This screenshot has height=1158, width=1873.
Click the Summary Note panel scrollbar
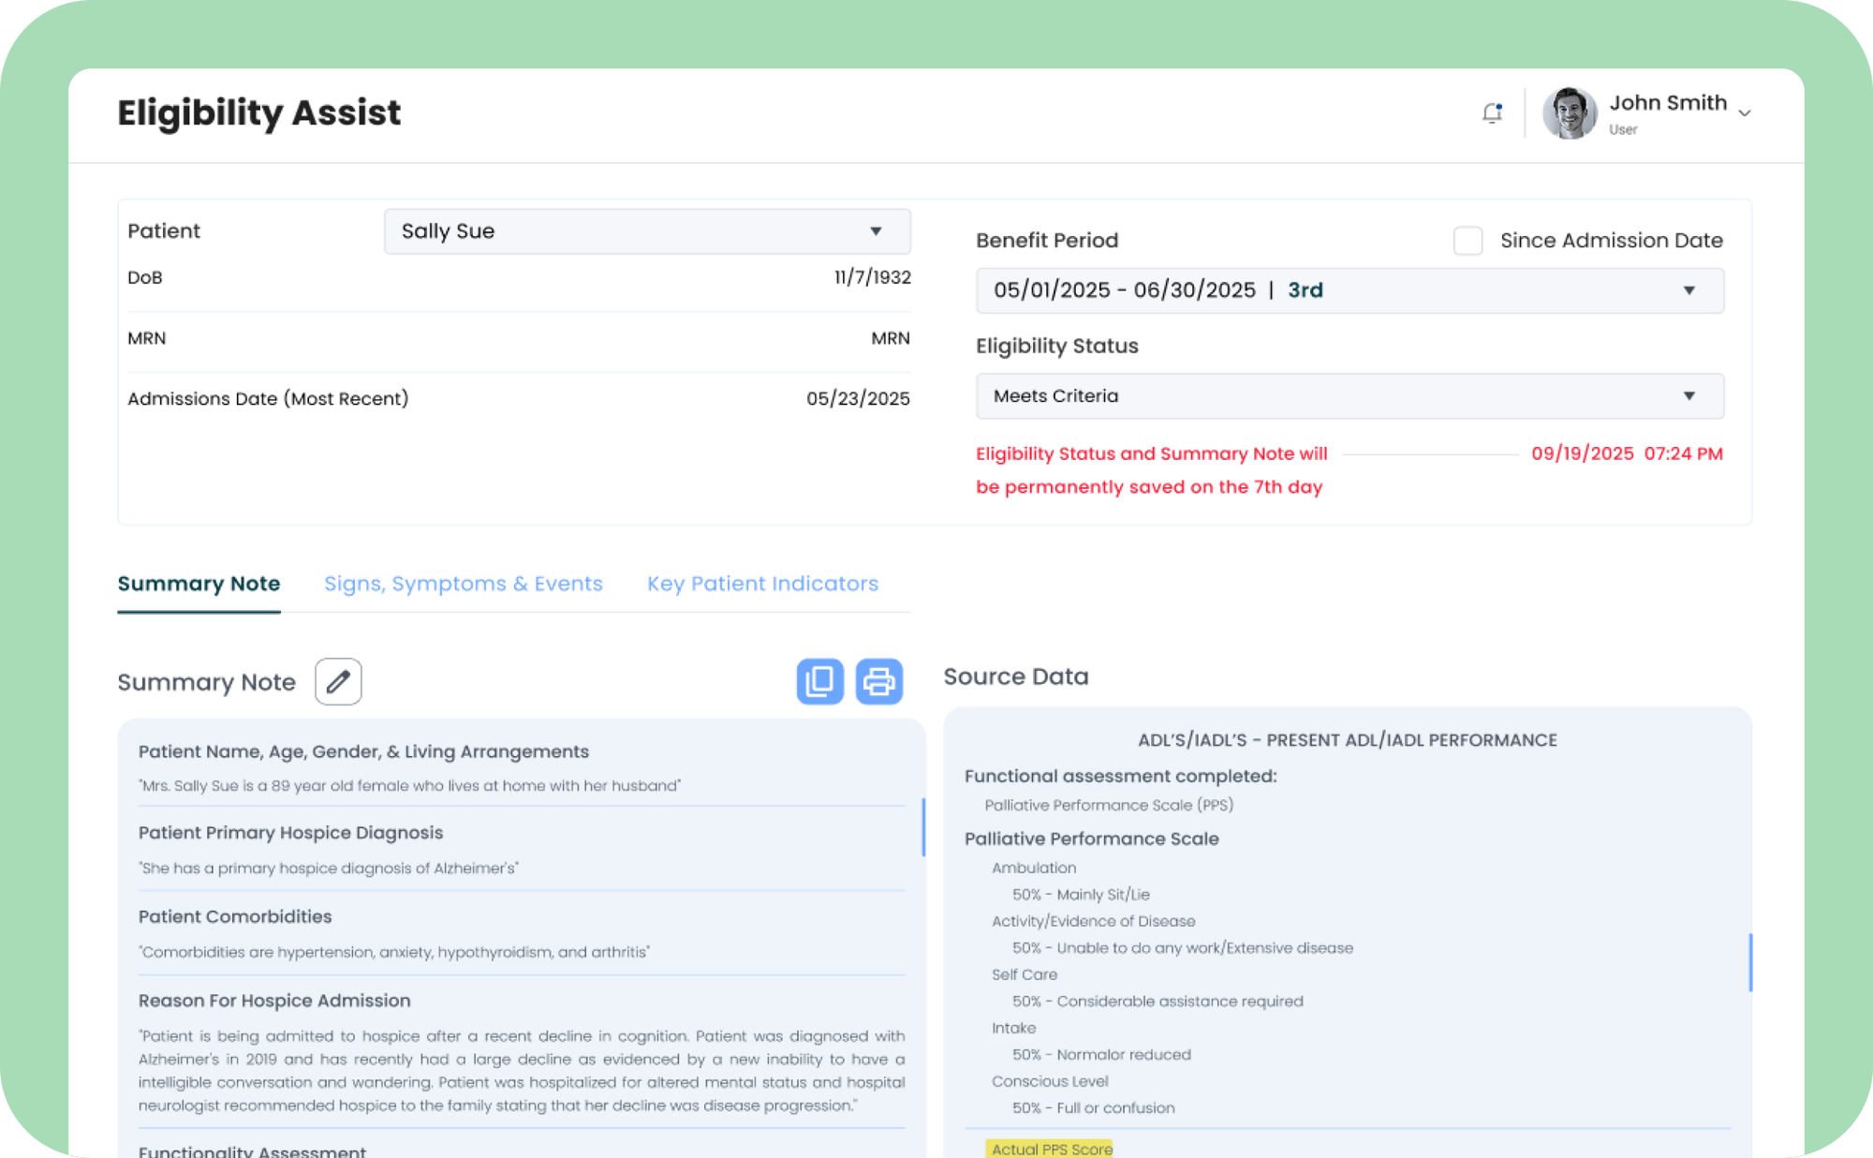click(x=923, y=827)
